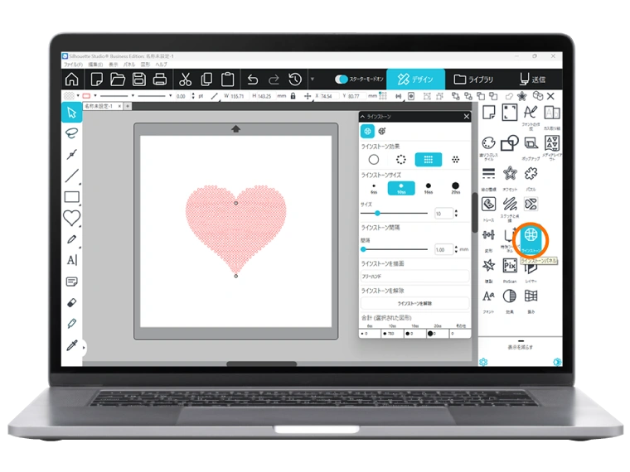The height and width of the screenshot is (472, 630).
Task: Click the show fewer panels button
Action: tap(522, 345)
